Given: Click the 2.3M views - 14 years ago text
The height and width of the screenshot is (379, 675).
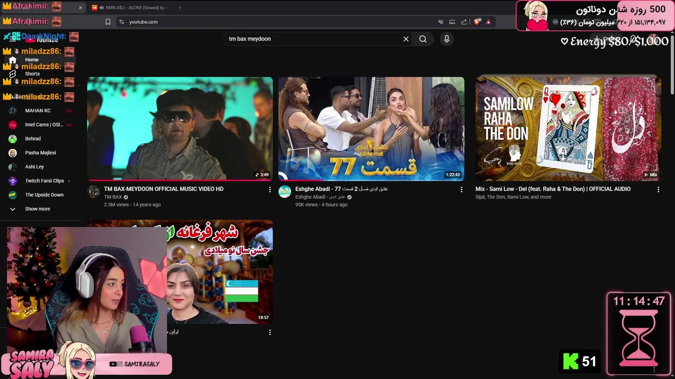Looking at the screenshot, I should point(132,205).
